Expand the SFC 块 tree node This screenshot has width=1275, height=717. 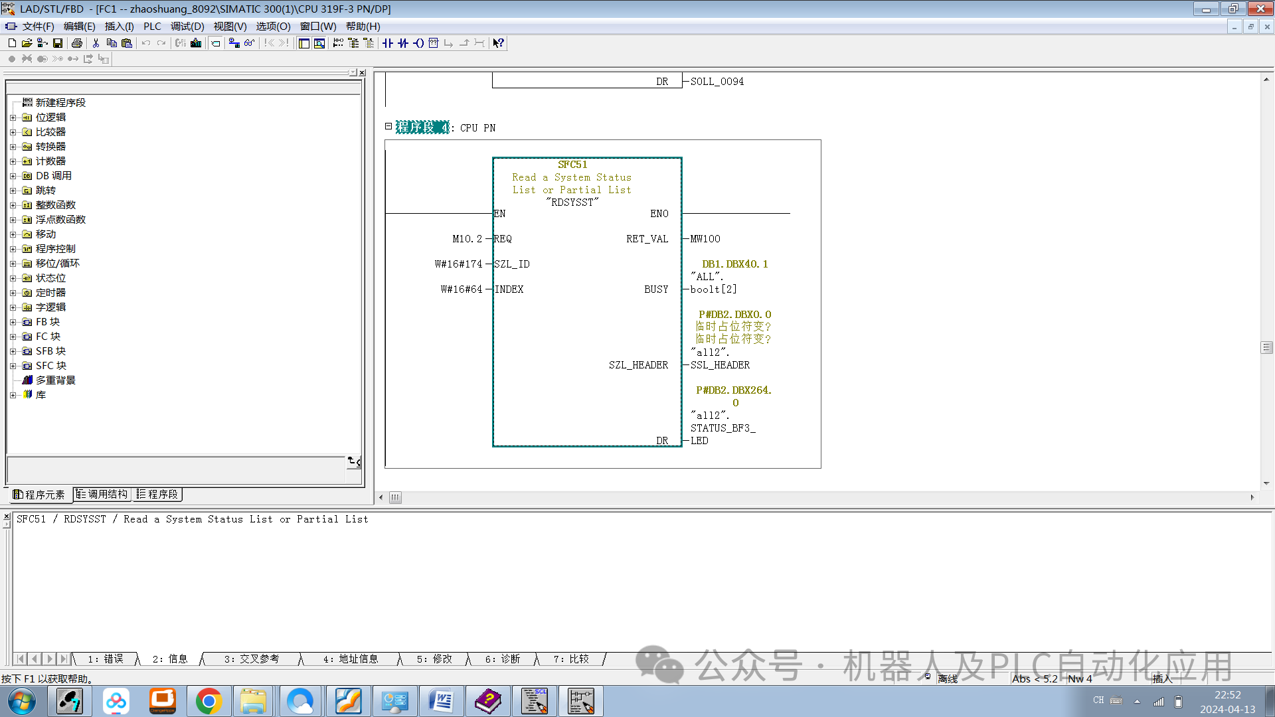click(x=13, y=366)
